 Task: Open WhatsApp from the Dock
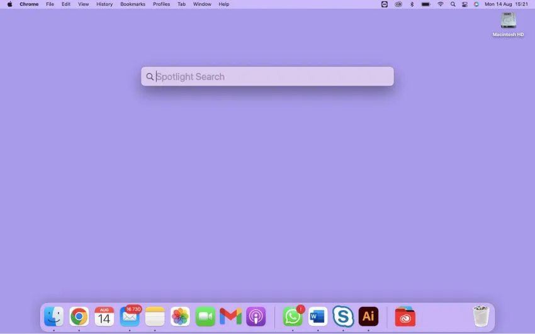(293, 316)
